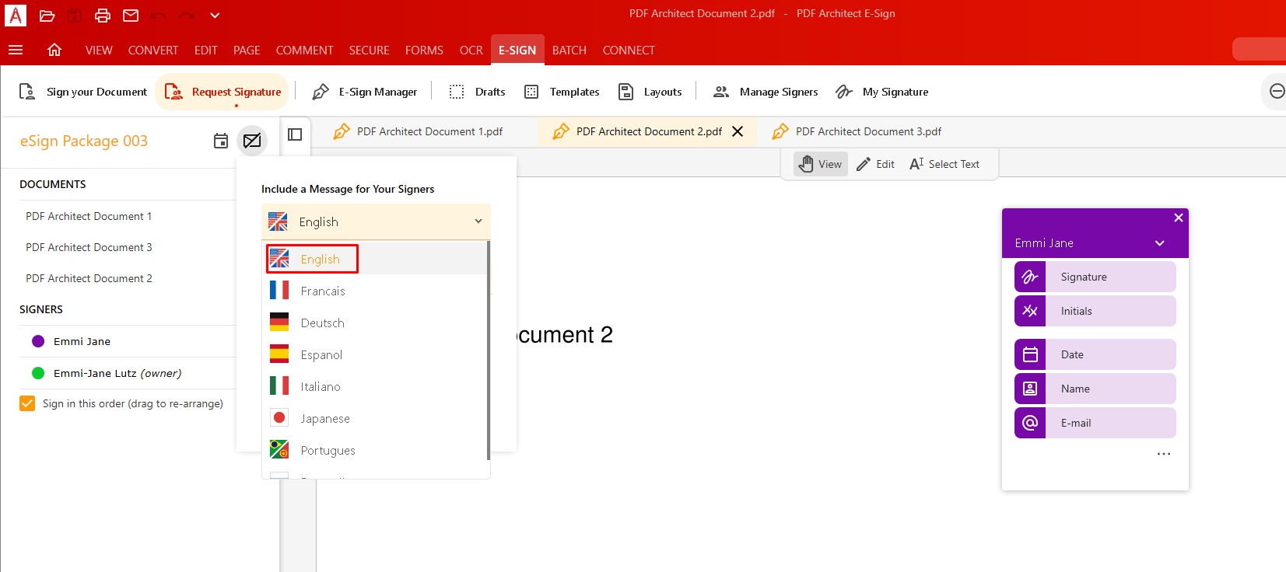Select PDF Architect Document 3 in documents list
Screen dimensions: 1286x572
tap(89, 247)
